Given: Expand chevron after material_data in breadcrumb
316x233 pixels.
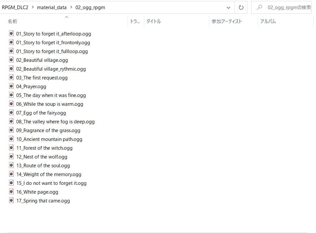Looking at the screenshot, I should click(71, 7).
